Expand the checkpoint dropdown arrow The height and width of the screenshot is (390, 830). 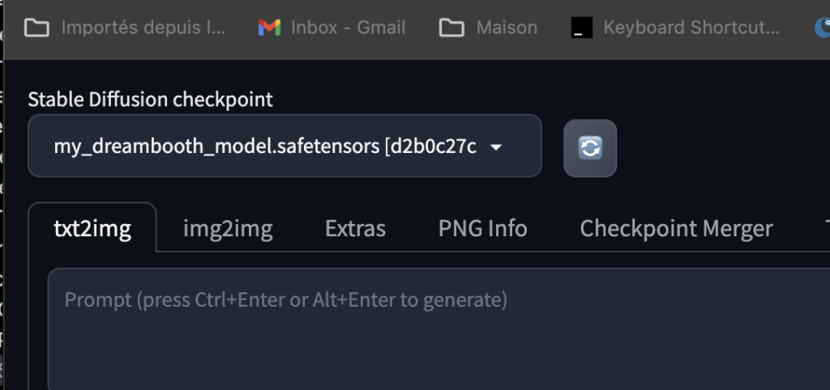pos(496,147)
